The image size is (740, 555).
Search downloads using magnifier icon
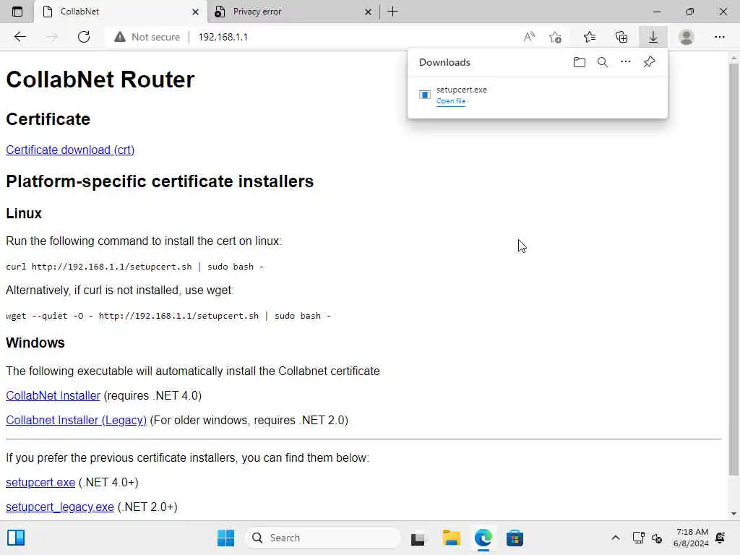tap(602, 62)
